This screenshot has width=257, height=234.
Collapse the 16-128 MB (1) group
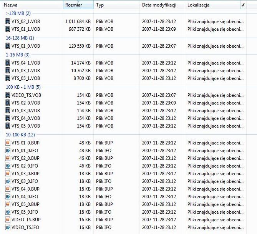(x=20, y=38)
